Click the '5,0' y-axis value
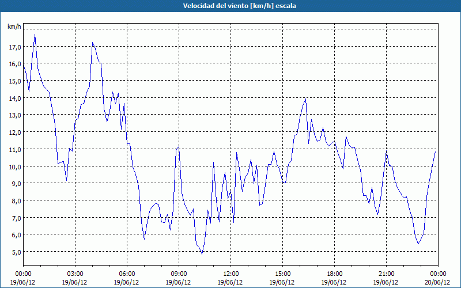The height and width of the screenshot is (288, 461). pyautogui.click(x=16, y=252)
